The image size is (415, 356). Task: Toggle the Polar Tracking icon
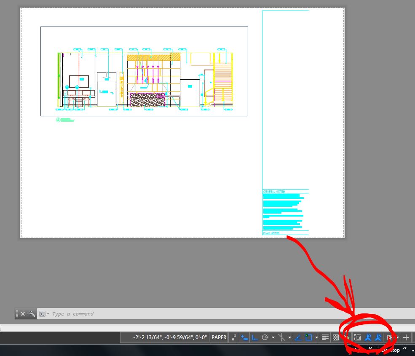click(x=264, y=337)
